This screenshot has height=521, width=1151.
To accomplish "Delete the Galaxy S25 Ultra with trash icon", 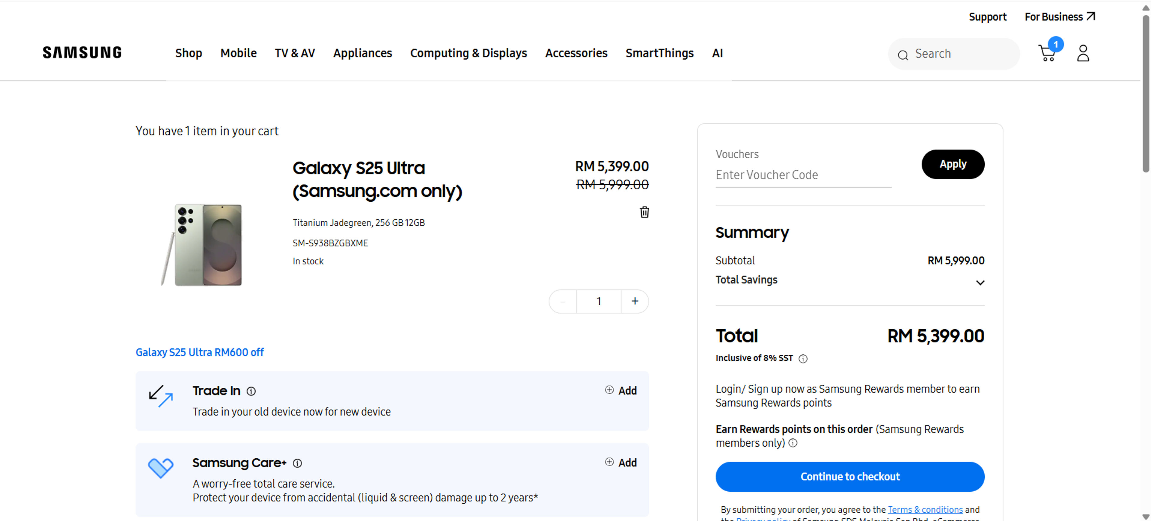I will tap(644, 212).
